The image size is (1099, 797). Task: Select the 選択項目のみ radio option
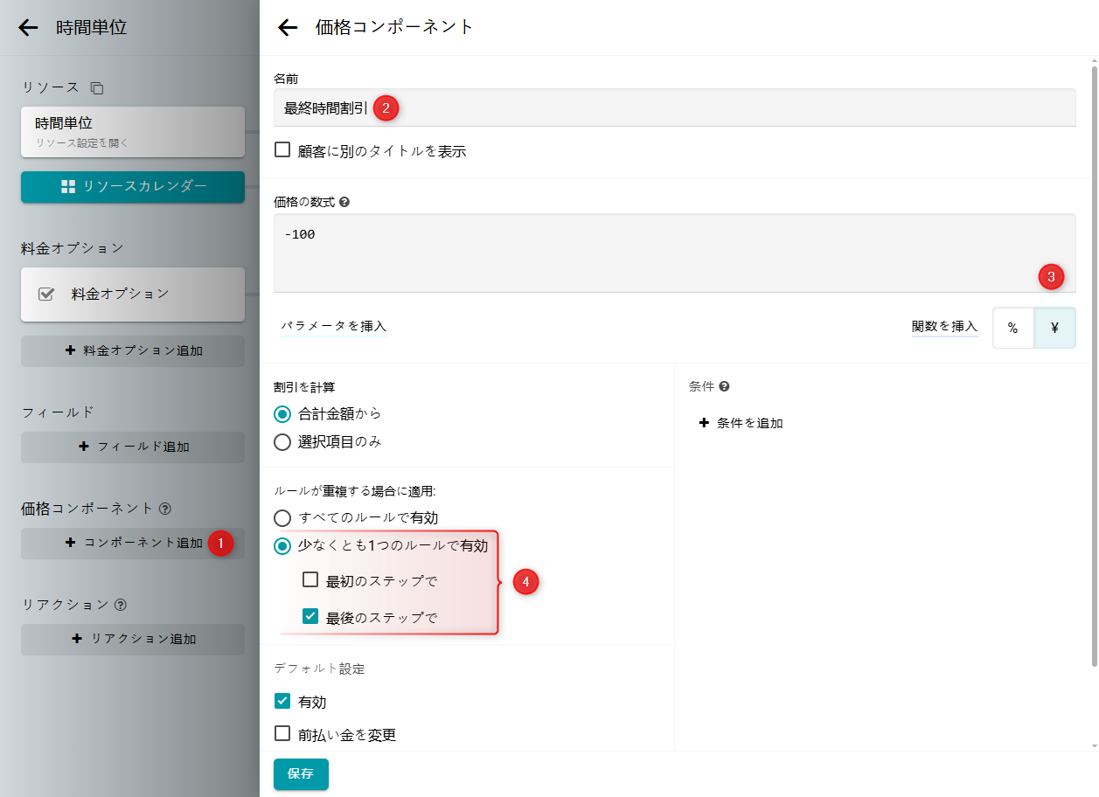click(282, 442)
